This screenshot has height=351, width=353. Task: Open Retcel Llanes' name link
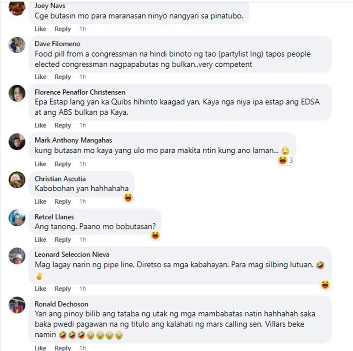pyautogui.click(x=54, y=217)
